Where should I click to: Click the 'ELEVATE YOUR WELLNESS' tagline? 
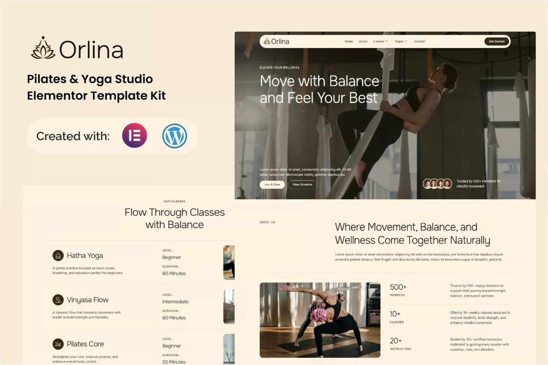tap(279, 68)
